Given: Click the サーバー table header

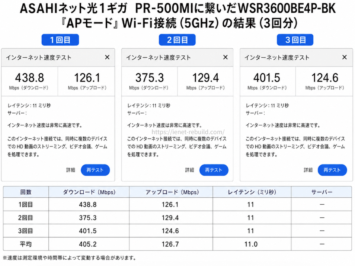Looking at the screenshot, I should pyautogui.click(x=322, y=192).
